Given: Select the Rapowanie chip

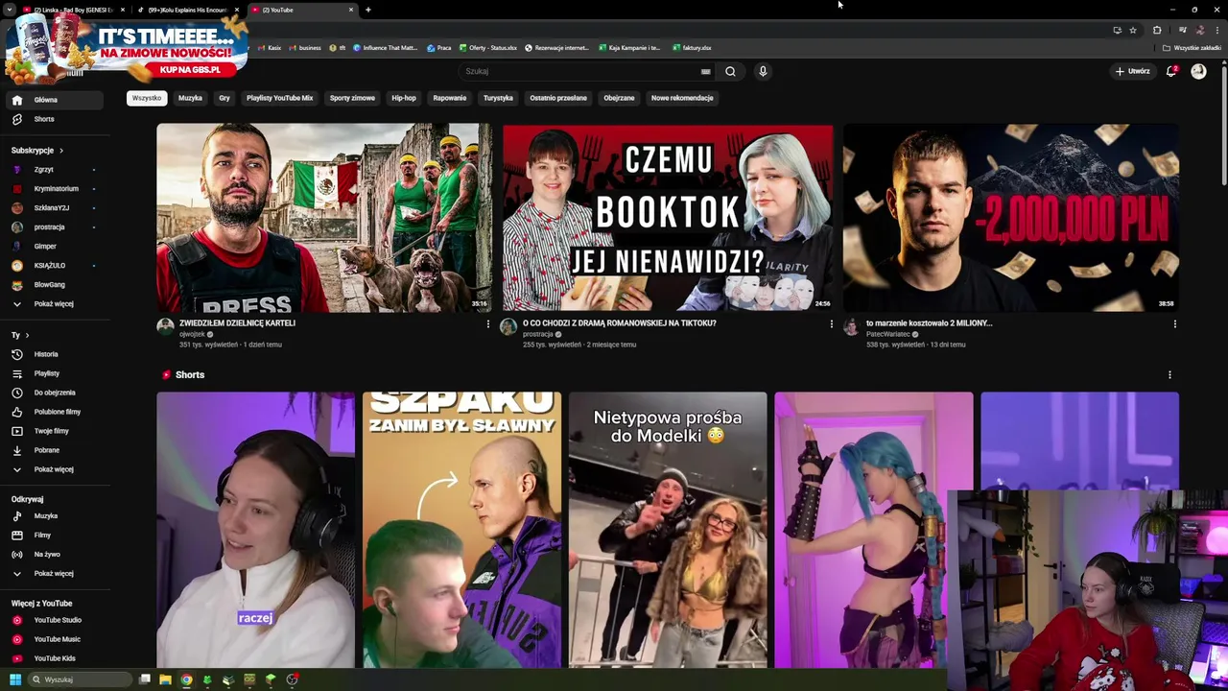Looking at the screenshot, I should click(x=449, y=98).
